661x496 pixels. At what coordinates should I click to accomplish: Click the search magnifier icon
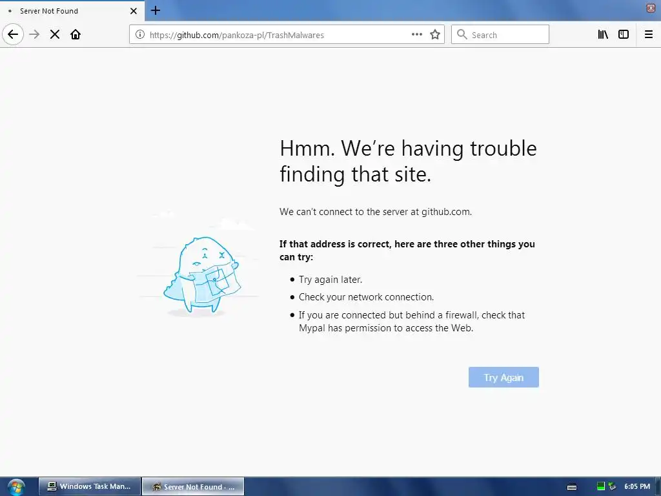[462, 35]
